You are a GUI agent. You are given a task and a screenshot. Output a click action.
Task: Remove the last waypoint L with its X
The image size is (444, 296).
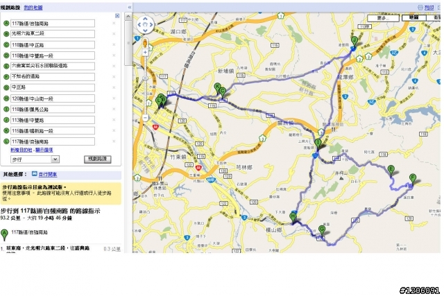click(x=114, y=141)
